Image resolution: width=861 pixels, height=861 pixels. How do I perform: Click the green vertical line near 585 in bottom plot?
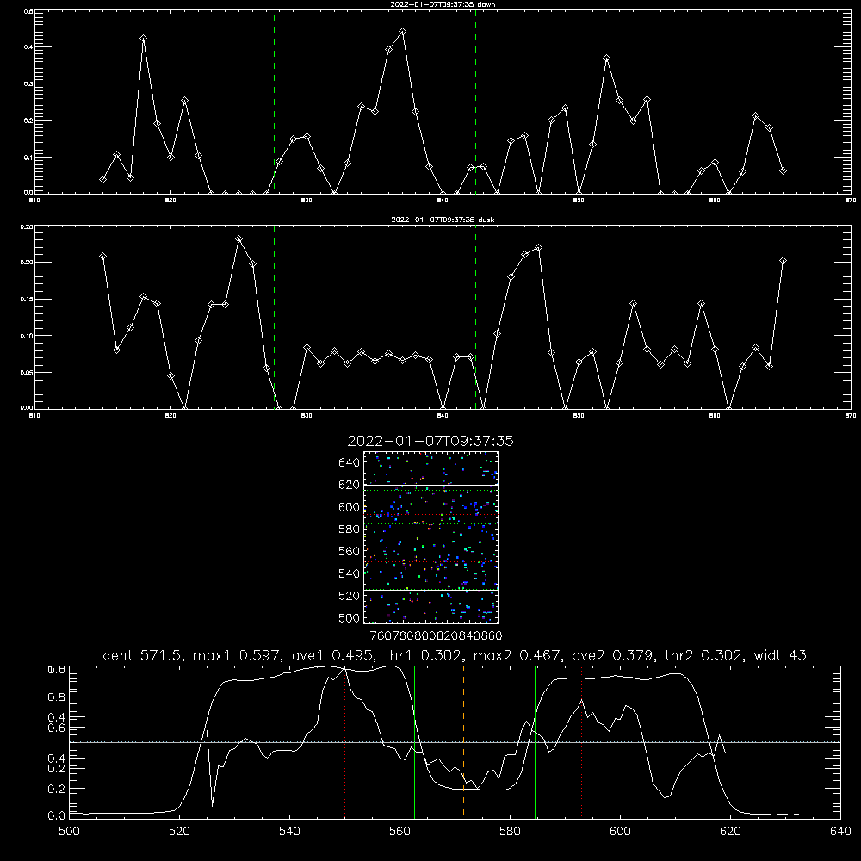535,741
